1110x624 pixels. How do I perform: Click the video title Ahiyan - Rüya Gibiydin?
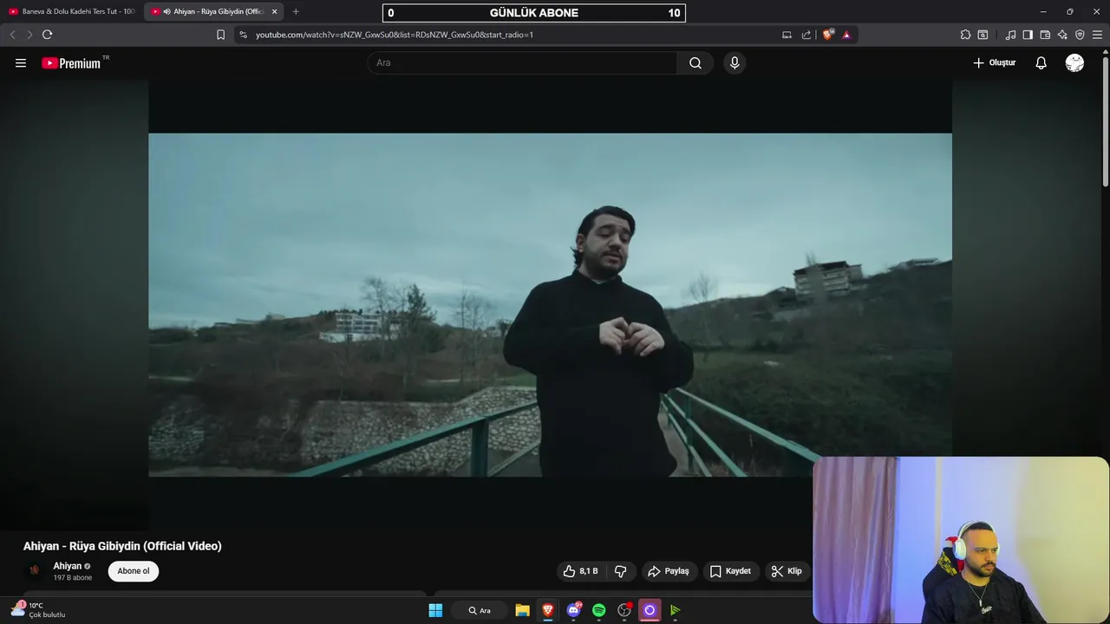[122, 546]
